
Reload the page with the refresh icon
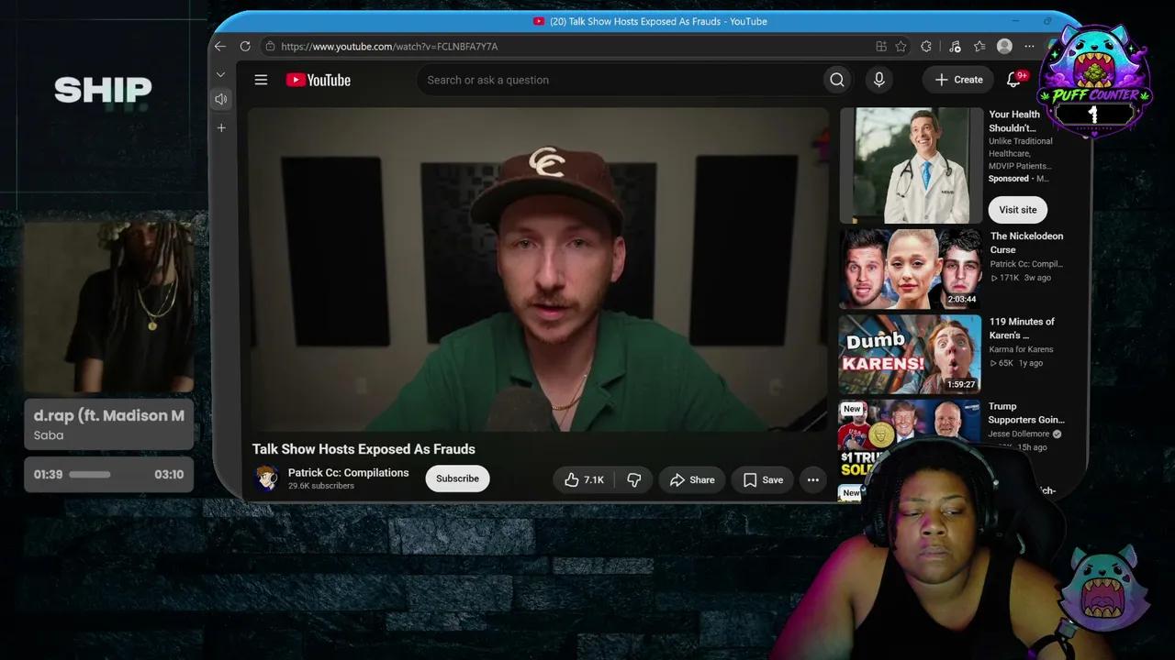pos(245,46)
